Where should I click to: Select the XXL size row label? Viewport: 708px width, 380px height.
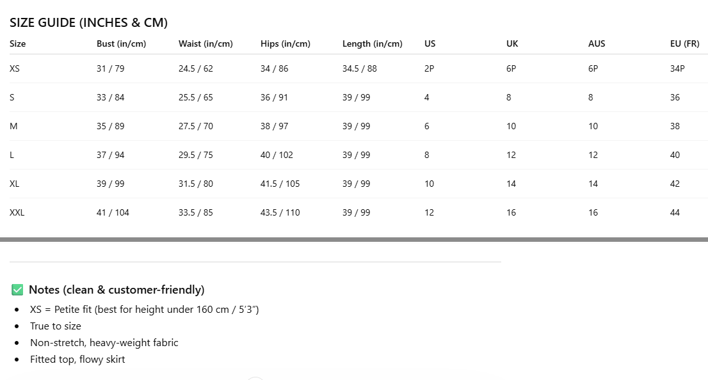tap(17, 212)
